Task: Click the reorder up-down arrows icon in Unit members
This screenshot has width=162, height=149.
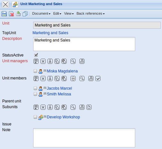Action: pyautogui.click(x=73, y=78)
